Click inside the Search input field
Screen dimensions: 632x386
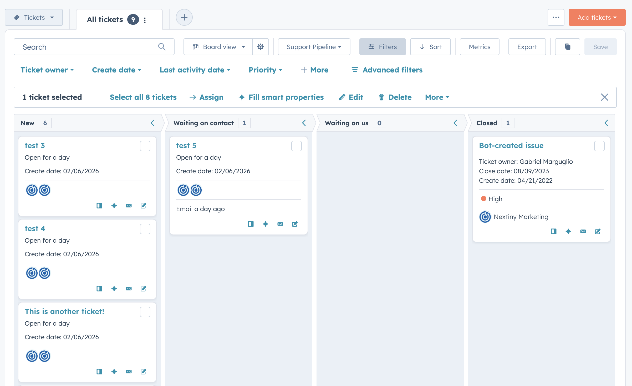pos(79,47)
